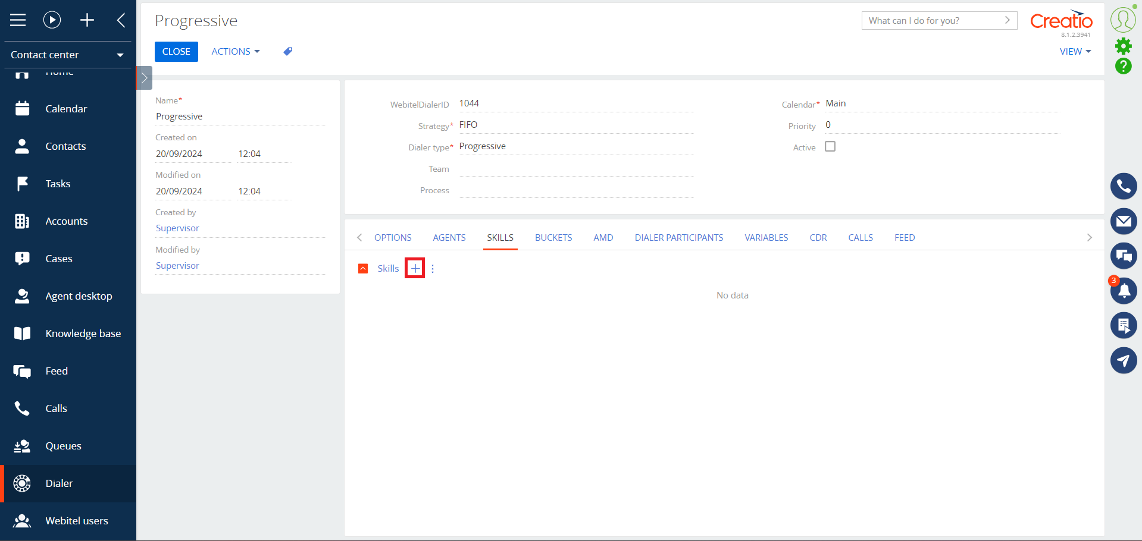Switch to the Buckets tab
Screen dimensions: 1142x541
[x=553, y=238]
